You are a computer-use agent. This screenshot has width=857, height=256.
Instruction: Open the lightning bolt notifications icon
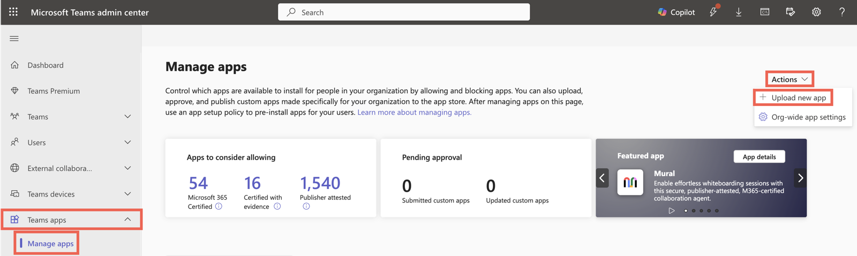pyautogui.click(x=713, y=11)
